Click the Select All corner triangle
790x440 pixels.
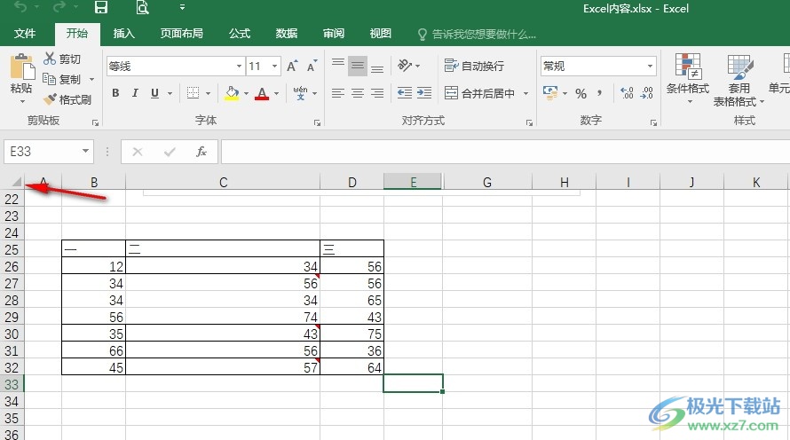[x=17, y=183]
